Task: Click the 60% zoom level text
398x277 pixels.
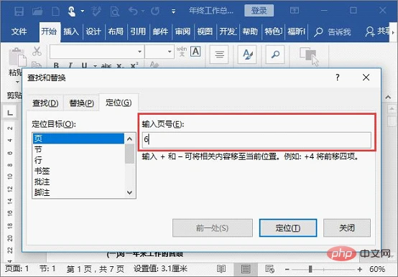Action: click(377, 269)
